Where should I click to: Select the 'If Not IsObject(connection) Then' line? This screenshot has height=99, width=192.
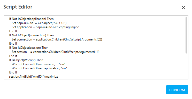31,35
